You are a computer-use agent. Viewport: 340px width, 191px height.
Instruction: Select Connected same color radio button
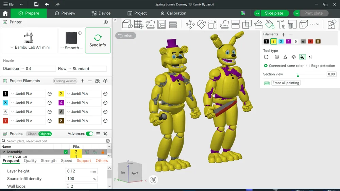266,66
